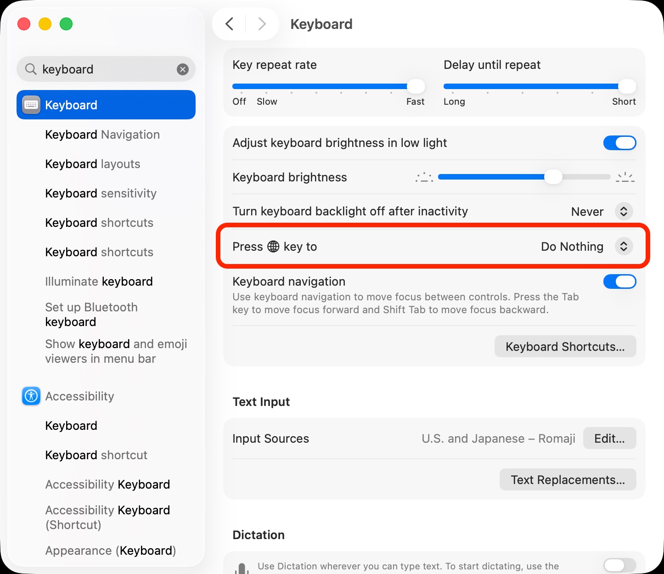
Task: Click the Accessibility icon in sidebar
Action: tap(31, 396)
